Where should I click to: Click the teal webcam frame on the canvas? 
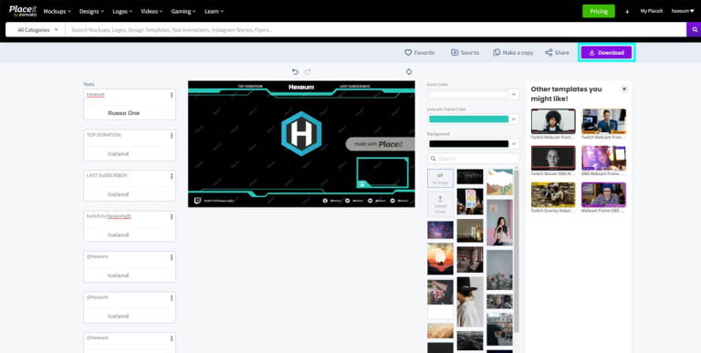(x=382, y=172)
